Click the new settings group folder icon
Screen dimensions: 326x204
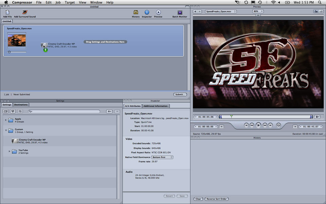click(x=6, y=112)
